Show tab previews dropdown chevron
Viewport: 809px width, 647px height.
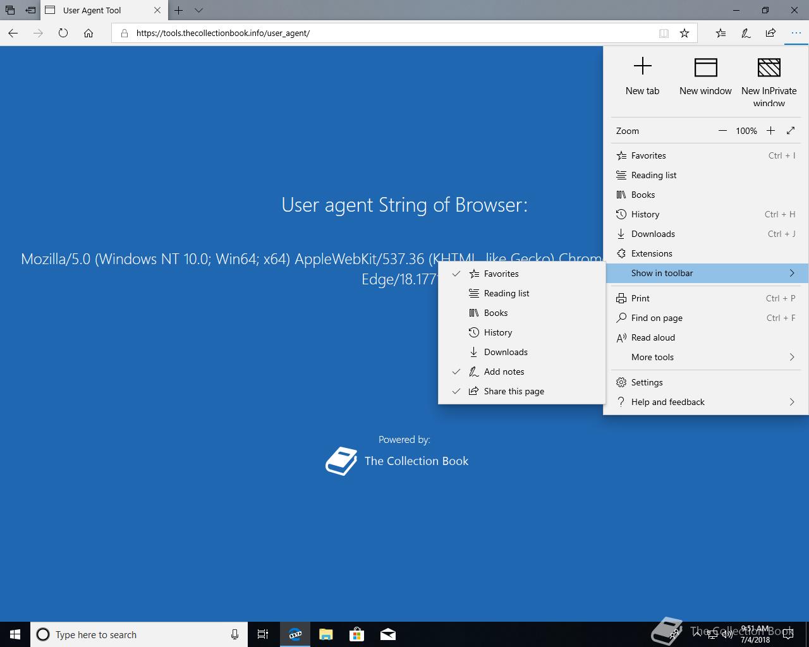(198, 10)
